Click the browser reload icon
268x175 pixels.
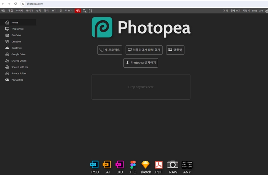click(15, 4)
